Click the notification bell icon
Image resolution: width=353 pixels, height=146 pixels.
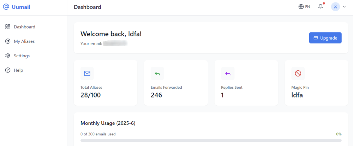(x=321, y=7)
